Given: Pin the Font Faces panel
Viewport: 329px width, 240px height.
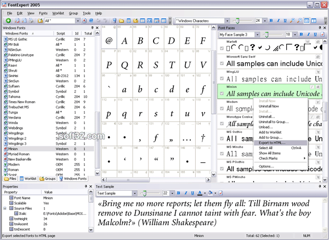Looking at the screenshot, I should tap(320, 28).
